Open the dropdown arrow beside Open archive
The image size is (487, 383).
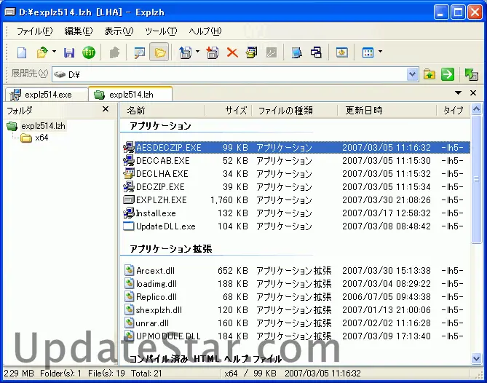(x=54, y=52)
